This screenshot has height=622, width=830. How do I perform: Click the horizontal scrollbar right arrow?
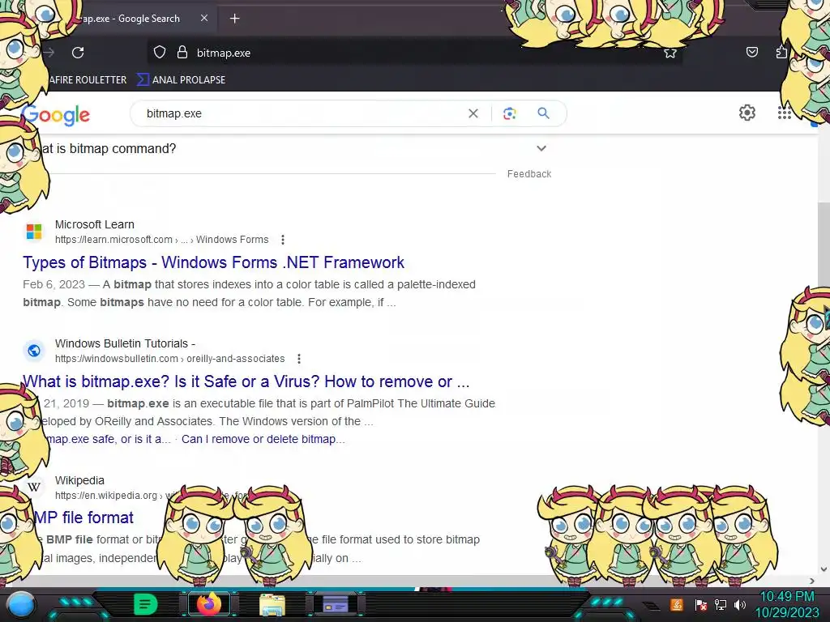point(812,581)
